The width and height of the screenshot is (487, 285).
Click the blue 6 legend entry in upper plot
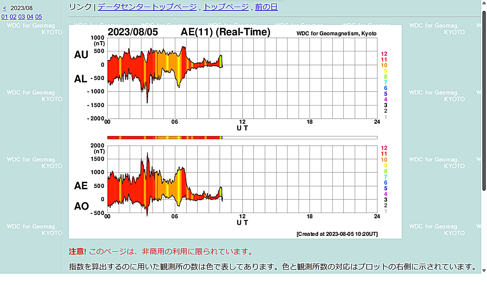[x=386, y=88]
